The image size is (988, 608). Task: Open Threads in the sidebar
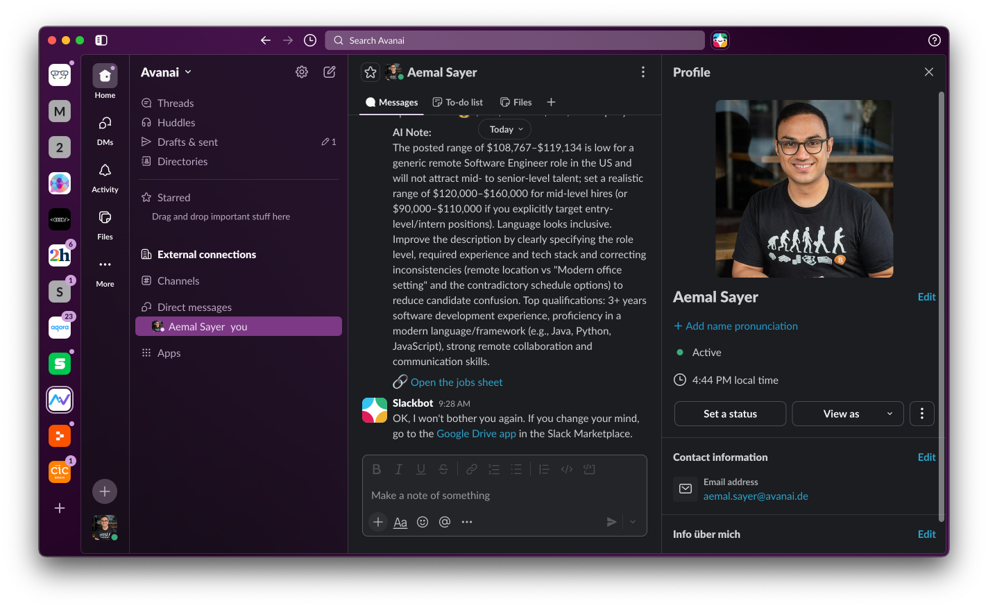[x=239, y=103]
